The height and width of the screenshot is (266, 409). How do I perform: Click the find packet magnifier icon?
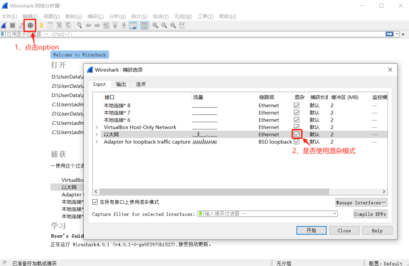click(x=79, y=25)
